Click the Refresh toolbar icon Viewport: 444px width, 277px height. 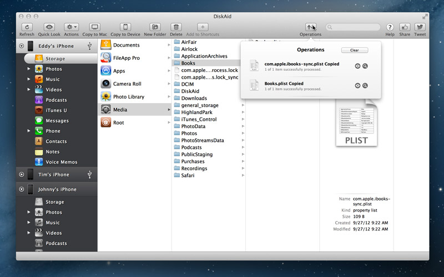click(27, 27)
